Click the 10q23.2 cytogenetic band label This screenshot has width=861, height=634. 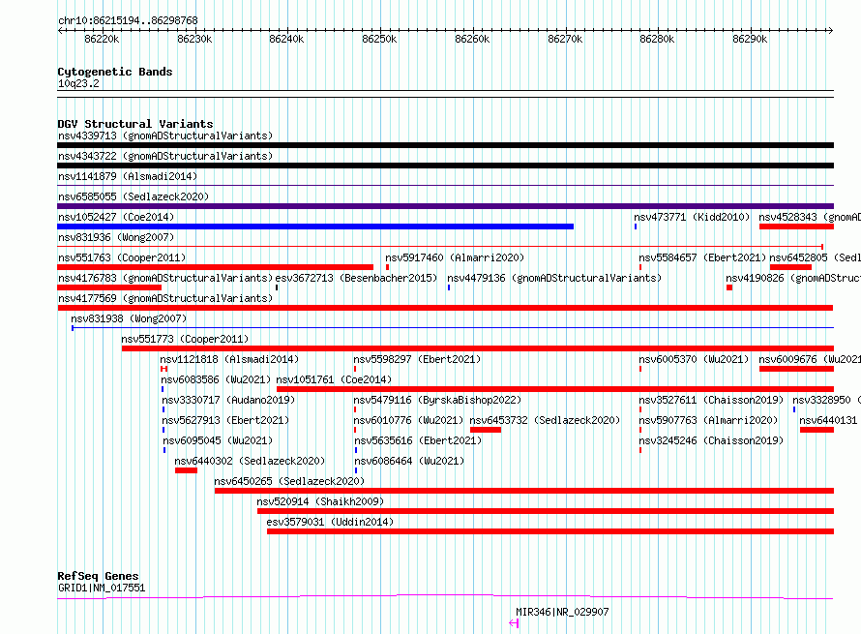(78, 83)
